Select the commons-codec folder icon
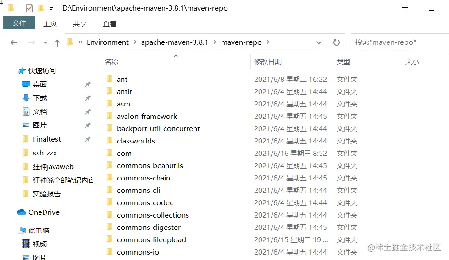This screenshot has height=260, width=449. pyautogui.click(x=110, y=202)
